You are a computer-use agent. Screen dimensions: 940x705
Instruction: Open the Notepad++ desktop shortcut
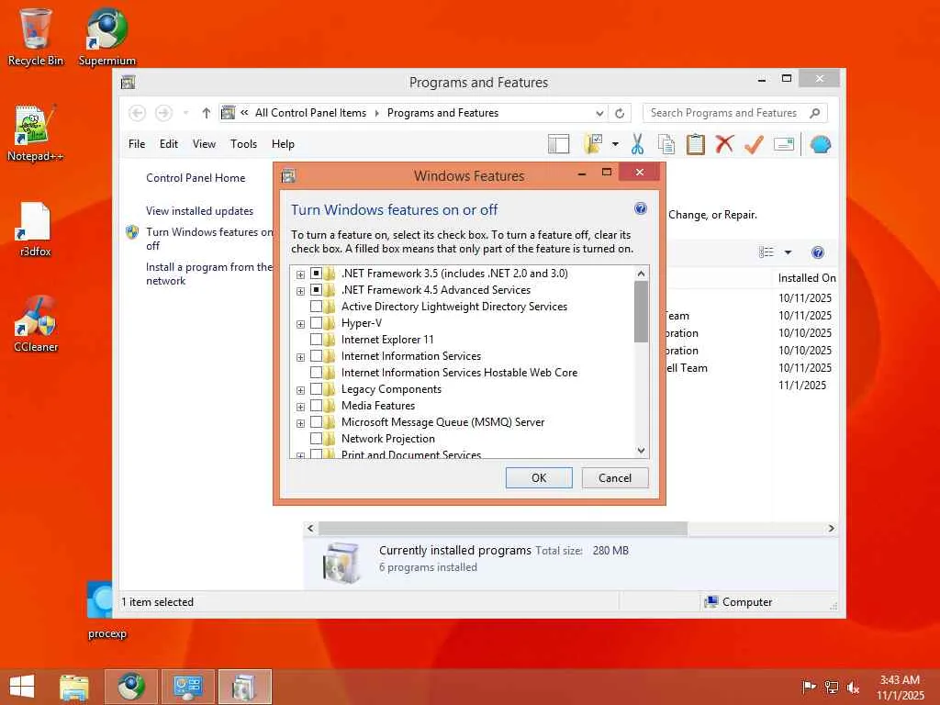point(36,133)
